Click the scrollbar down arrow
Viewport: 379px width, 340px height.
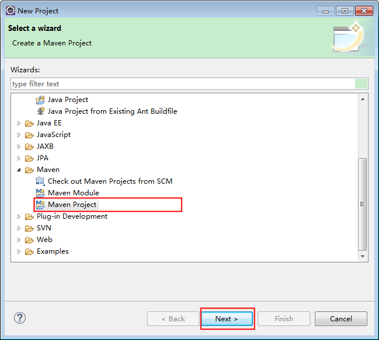(363, 257)
